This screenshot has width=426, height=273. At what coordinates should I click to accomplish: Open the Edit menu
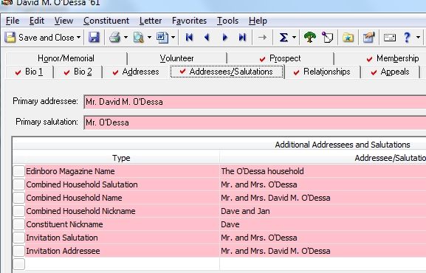[x=37, y=21]
